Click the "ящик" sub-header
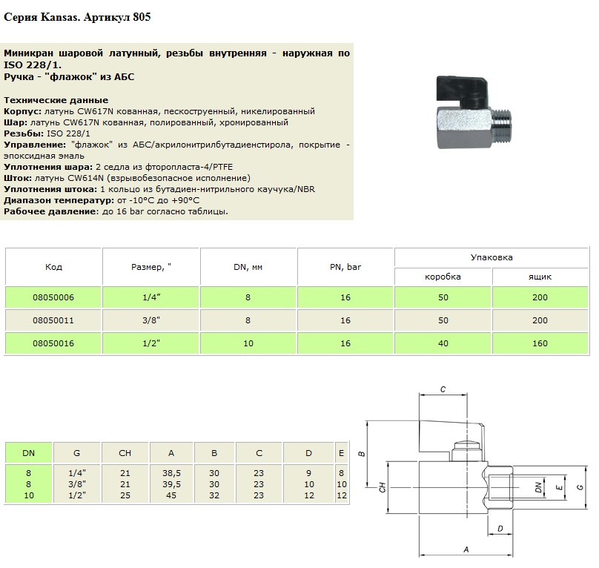 [x=540, y=277]
